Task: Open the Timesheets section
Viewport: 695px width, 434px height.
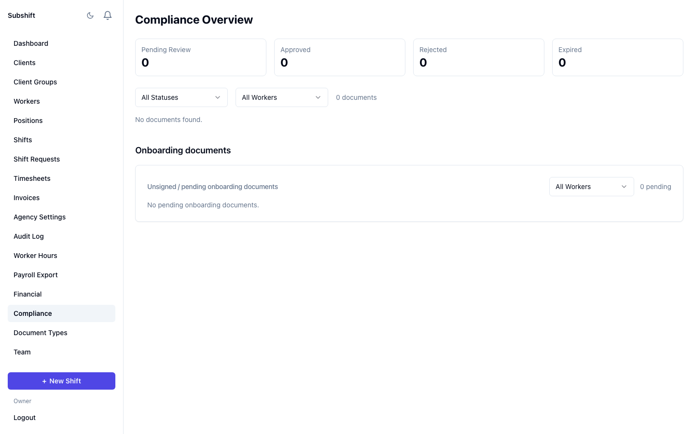Action: 32,178
